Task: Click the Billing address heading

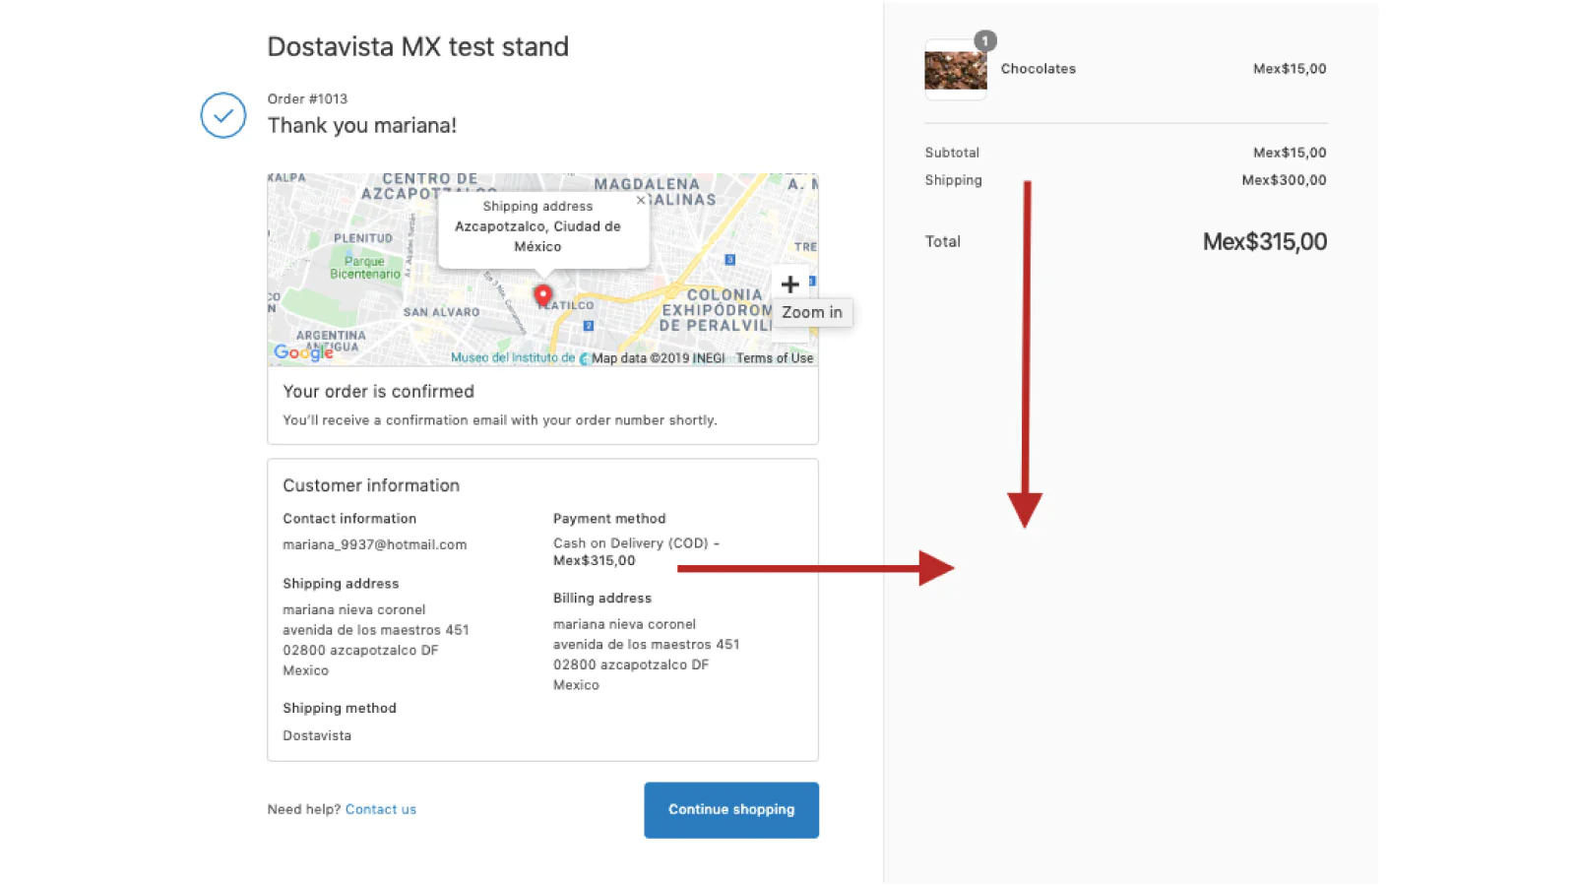Action: (x=602, y=599)
